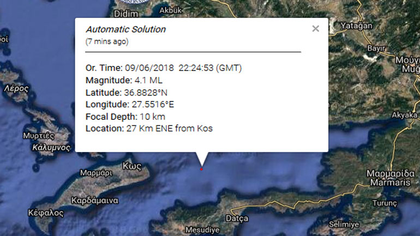The image size is (420, 236).
Task: Click the Automatic Solution popup title
Action: 125,29
